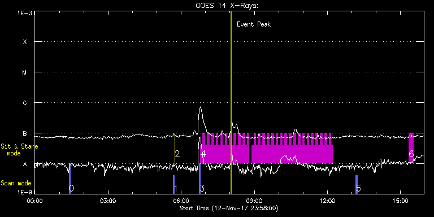Click the blue scan marker labeled 3

click(x=199, y=179)
